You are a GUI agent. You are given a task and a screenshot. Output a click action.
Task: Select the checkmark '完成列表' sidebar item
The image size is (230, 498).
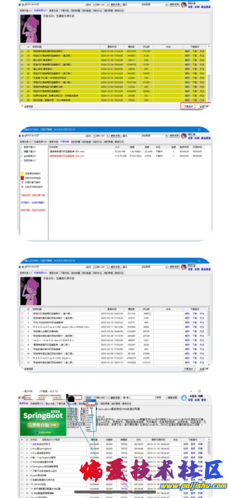(x=28, y=161)
